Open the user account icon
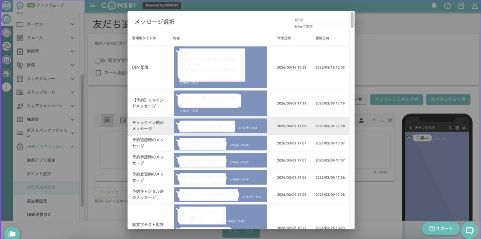Viewport: 481px width, 239px height. pos(474,6)
